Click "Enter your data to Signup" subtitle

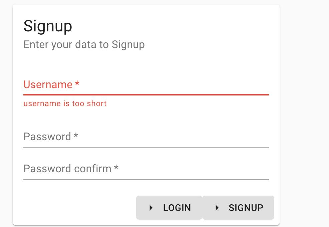pos(84,44)
